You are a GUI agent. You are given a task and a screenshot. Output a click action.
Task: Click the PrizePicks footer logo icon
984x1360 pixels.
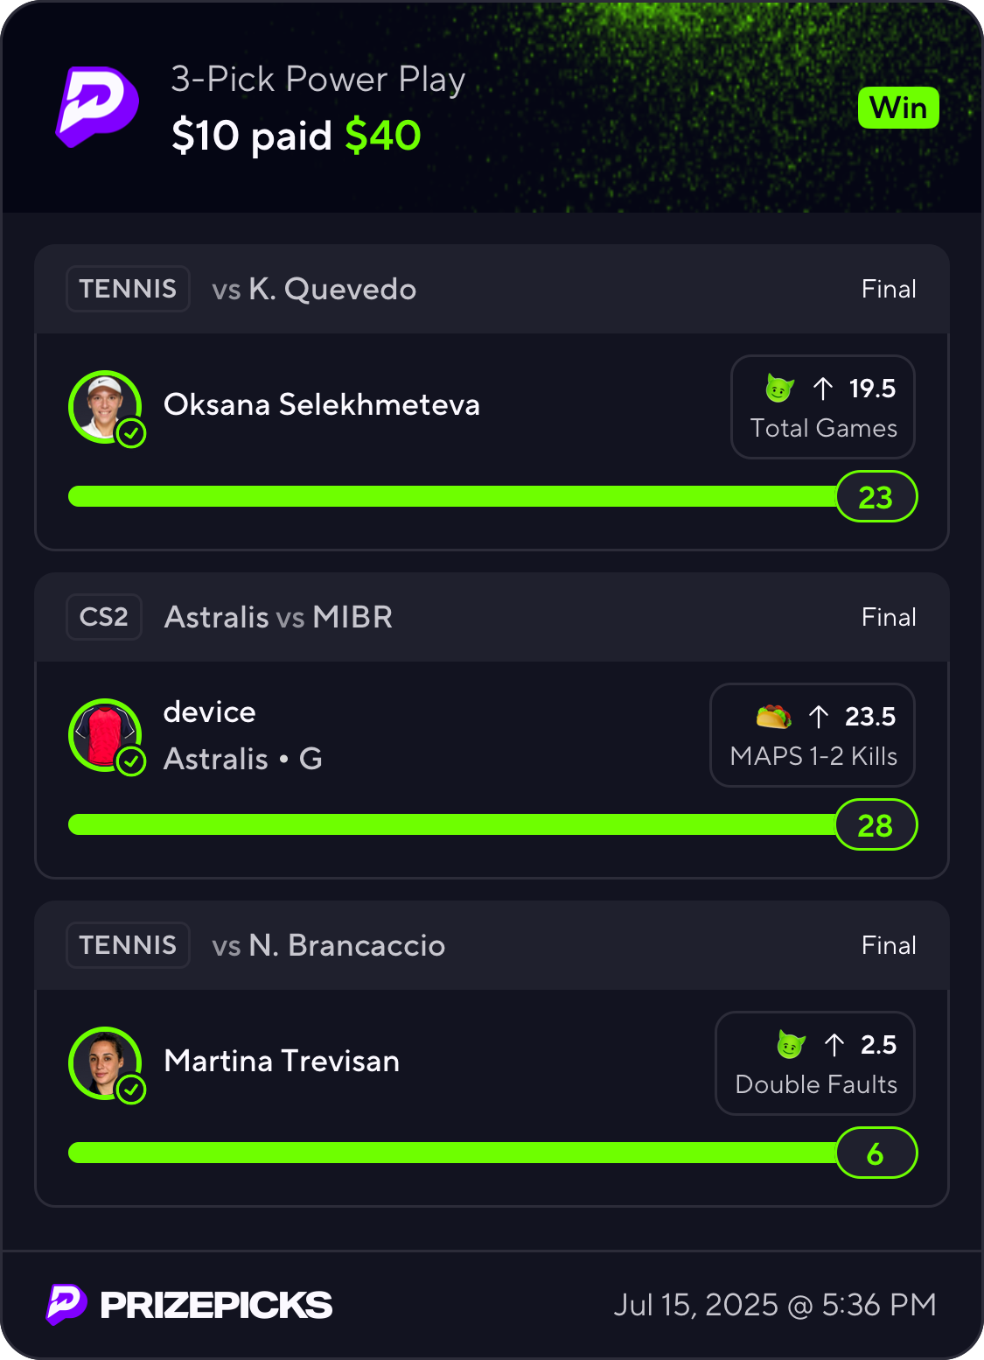(x=66, y=1305)
